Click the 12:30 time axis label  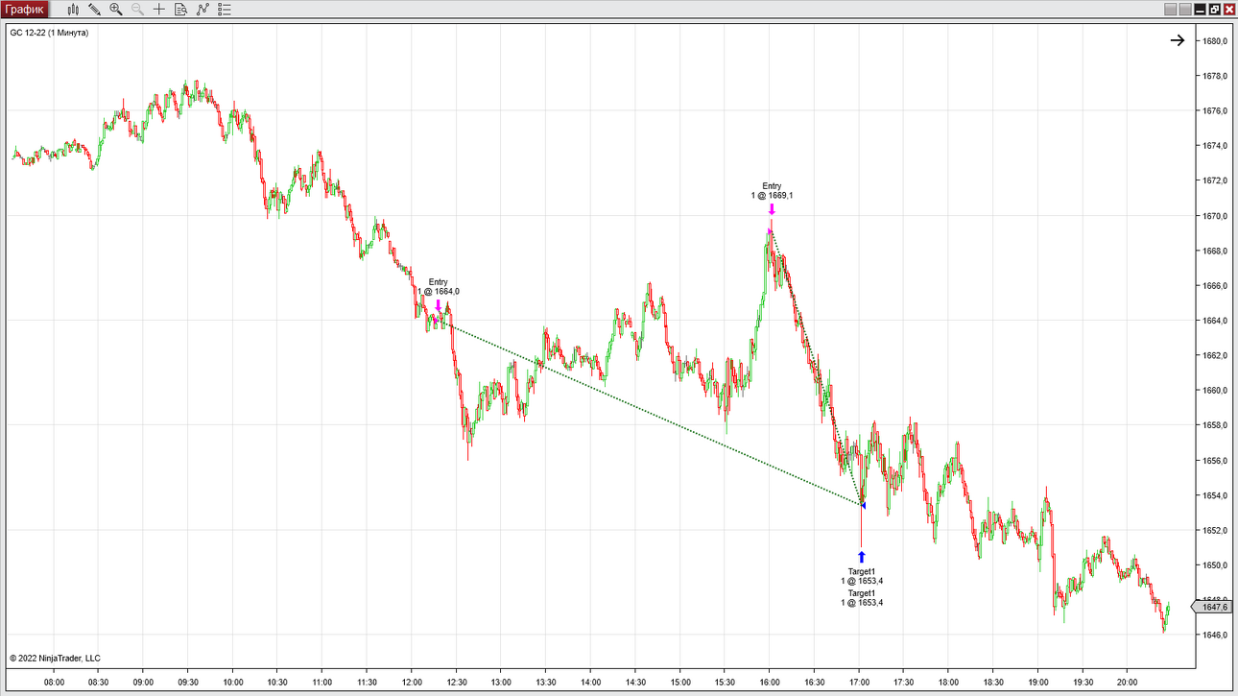tap(456, 683)
